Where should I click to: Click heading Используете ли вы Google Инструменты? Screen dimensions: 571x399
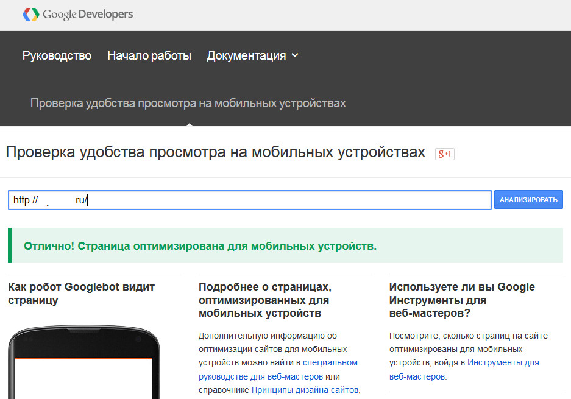point(461,300)
